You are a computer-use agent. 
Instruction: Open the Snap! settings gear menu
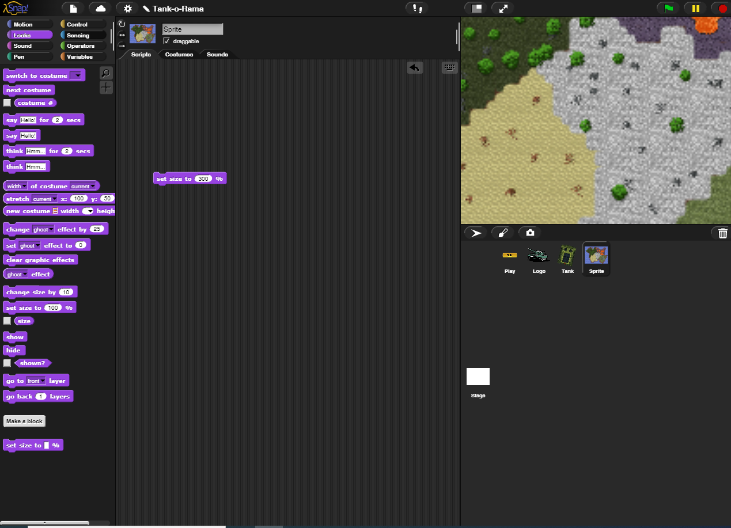pyautogui.click(x=127, y=8)
